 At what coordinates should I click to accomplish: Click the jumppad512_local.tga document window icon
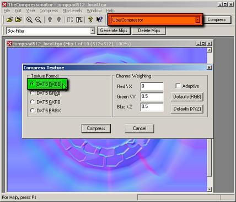9,44
